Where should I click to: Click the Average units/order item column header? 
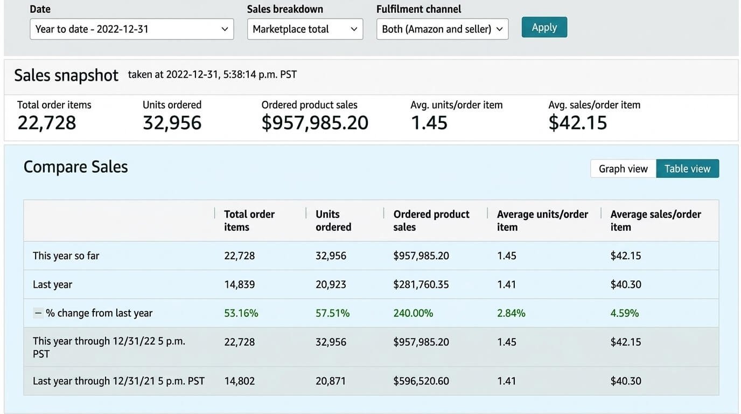[542, 220]
